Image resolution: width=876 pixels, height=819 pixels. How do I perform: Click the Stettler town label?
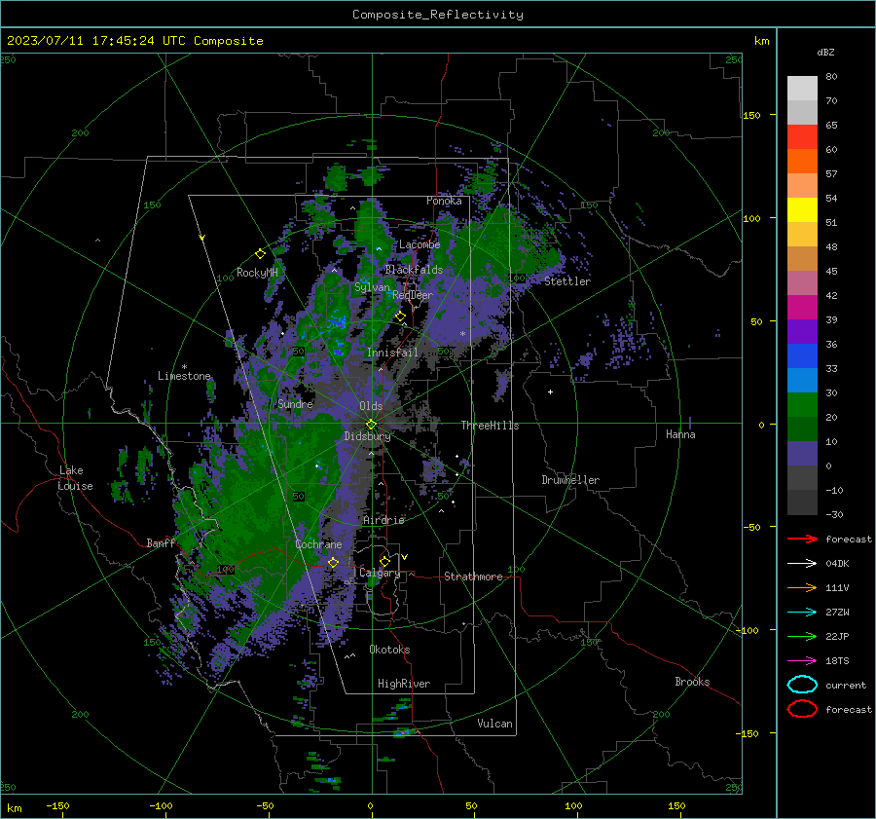(x=567, y=281)
